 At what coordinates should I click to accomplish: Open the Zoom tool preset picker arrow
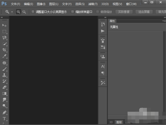(12, 12)
